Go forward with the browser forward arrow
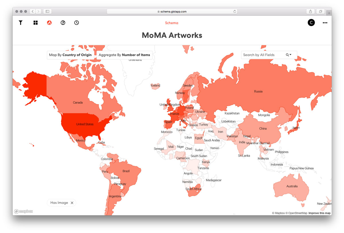The image size is (344, 233). coord(38,11)
